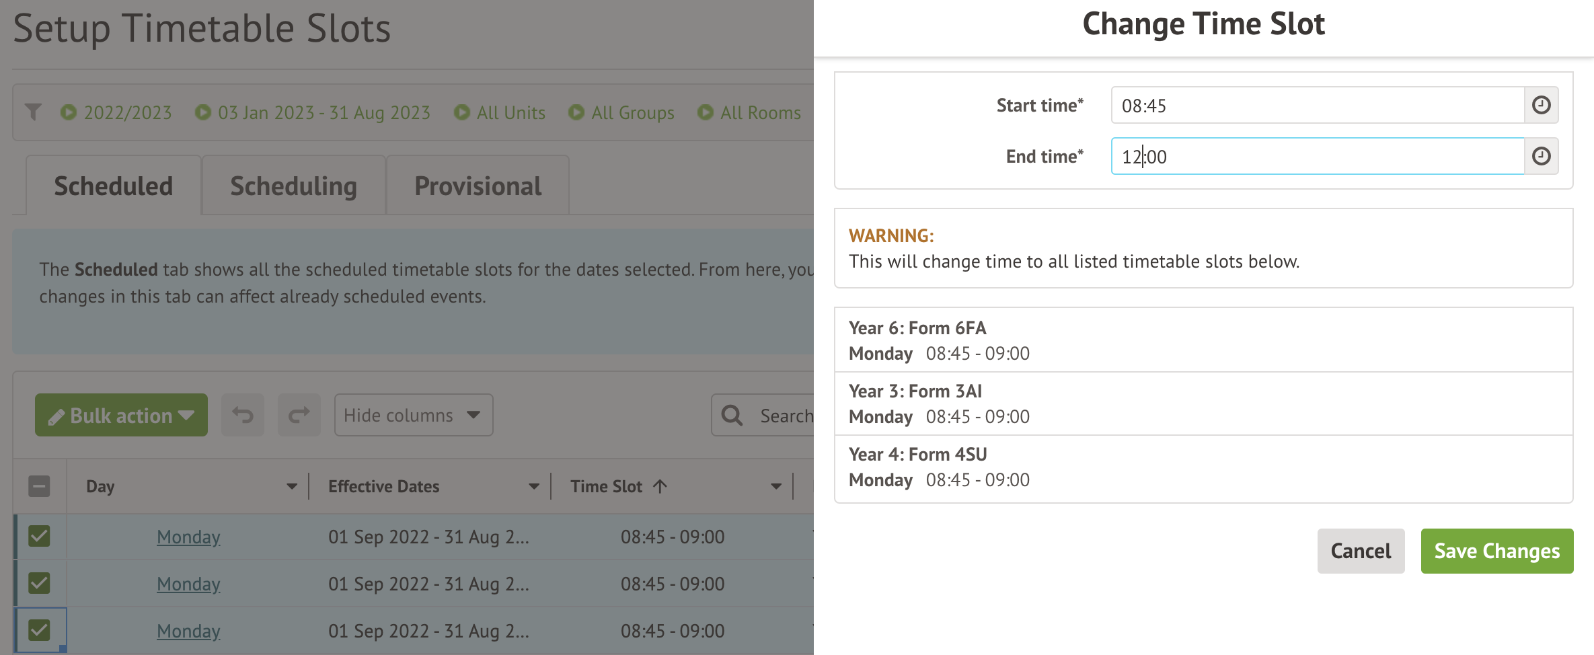
Task: Switch to the Scheduling tab
Action: point(293,186)
